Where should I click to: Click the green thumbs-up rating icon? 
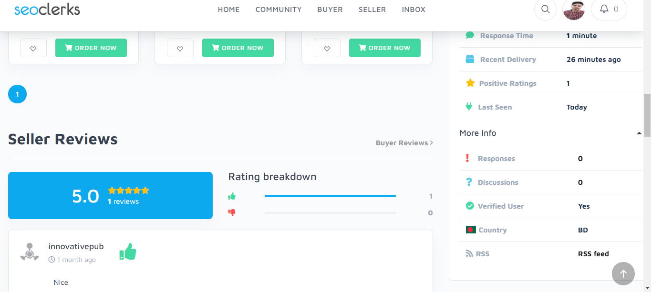(x=232, y=196)
